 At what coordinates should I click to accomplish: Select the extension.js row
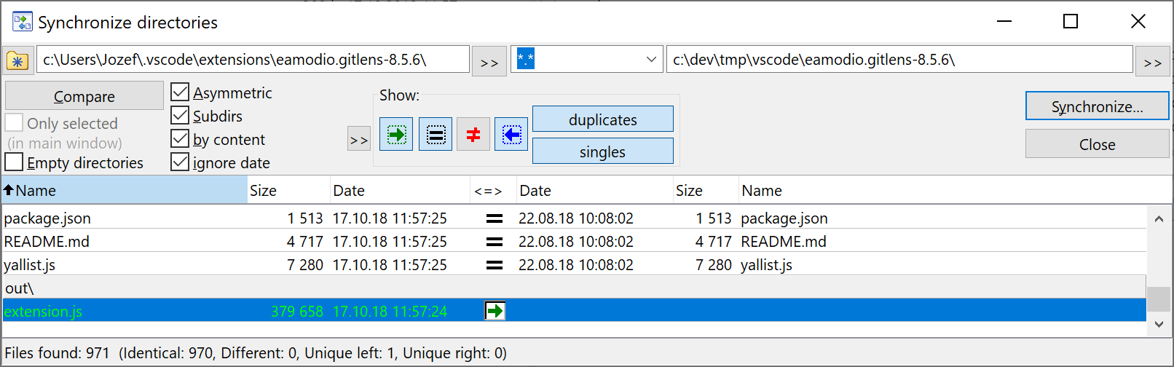pyautogui.click(x=574, y=311)
